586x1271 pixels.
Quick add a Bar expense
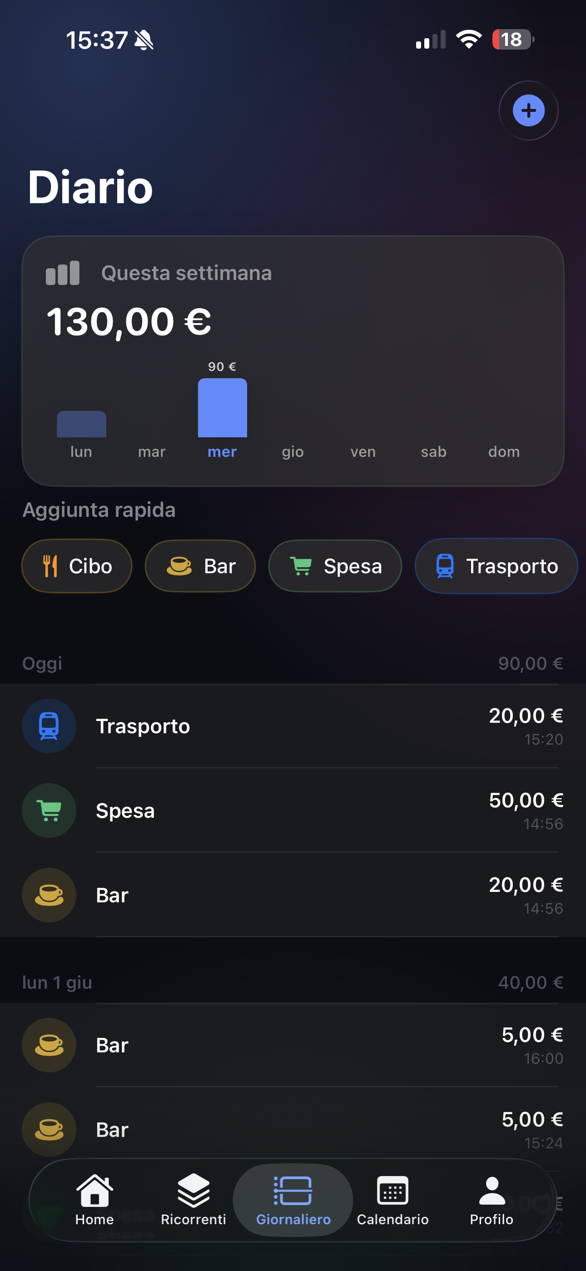pyautogui.click(x=200, y=566)
